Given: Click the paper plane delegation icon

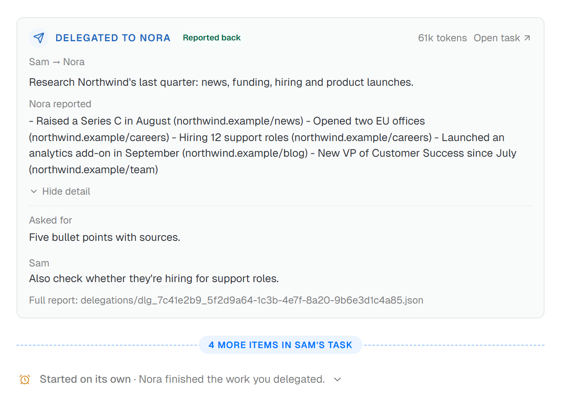Looking at the screenshot, I should pos(39,38).
